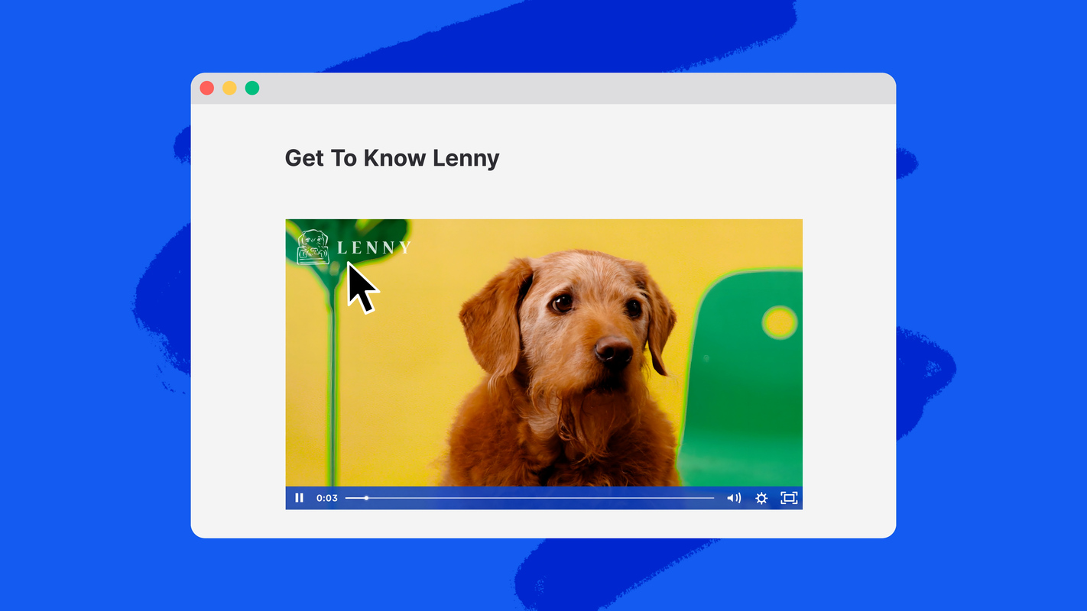1087x611 pixels.
Task: Click the window title bar area
Action: pyautogui.click(x=543, y=88)
